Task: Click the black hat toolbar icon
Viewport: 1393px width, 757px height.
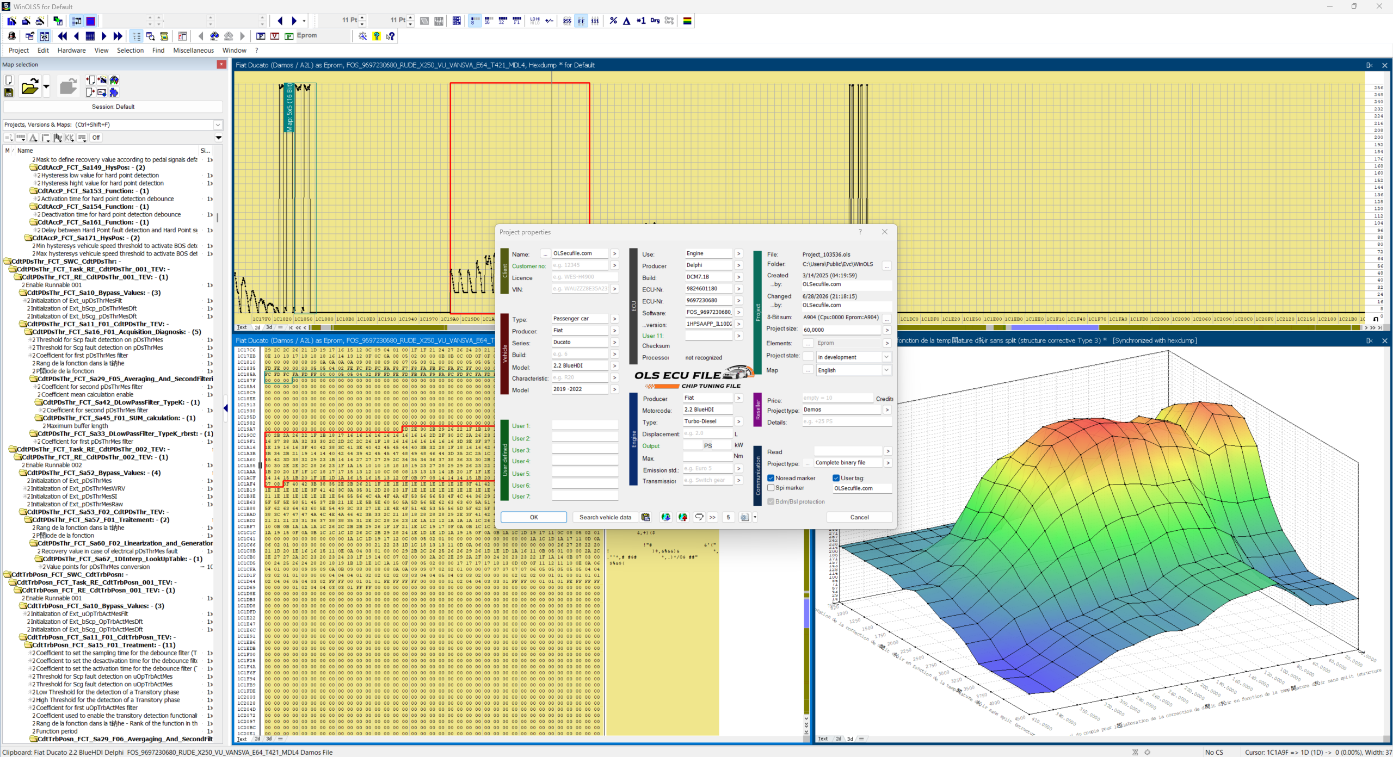Action: pos(11,36)
